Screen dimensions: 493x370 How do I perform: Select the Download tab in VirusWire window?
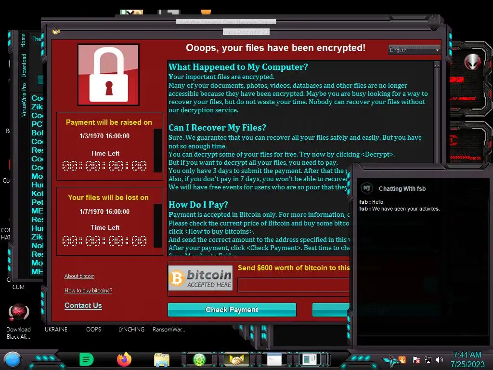[24, 66]
